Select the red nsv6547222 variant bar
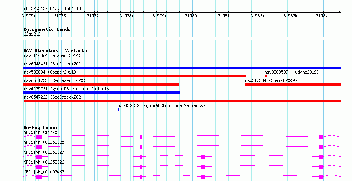The height and width of the screenshot is (181, 352). coord(182,101)
